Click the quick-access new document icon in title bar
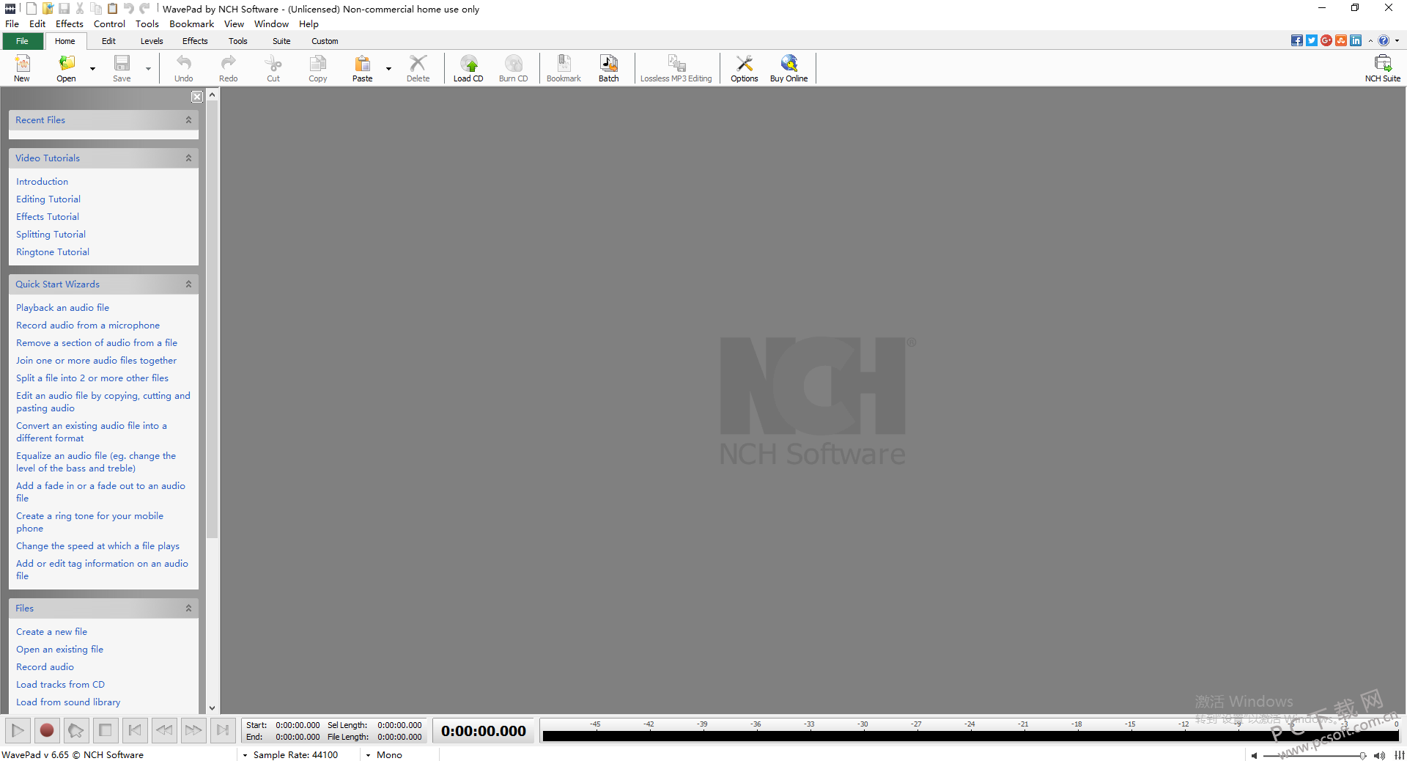 pos(32,9)
